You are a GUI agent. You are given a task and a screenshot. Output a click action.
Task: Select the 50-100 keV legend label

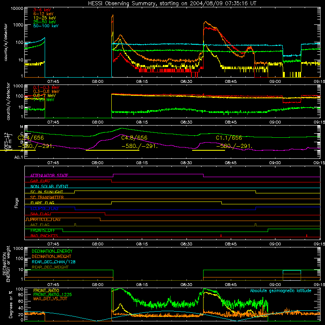point(46,26)
